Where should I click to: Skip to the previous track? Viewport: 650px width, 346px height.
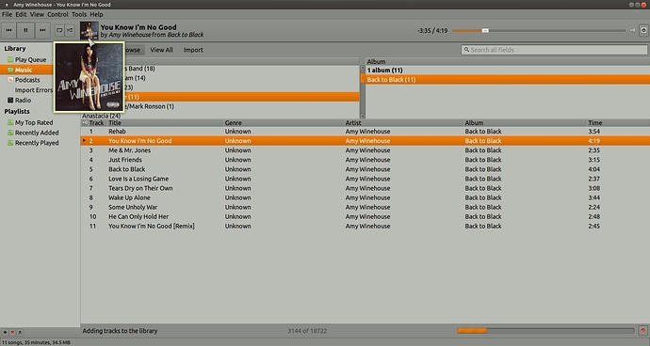click(8, 30)
